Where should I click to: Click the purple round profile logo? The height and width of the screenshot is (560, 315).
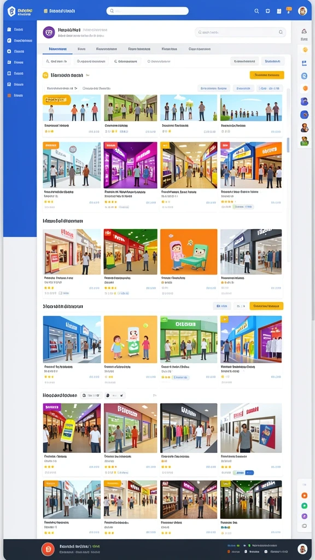[49, 32]
